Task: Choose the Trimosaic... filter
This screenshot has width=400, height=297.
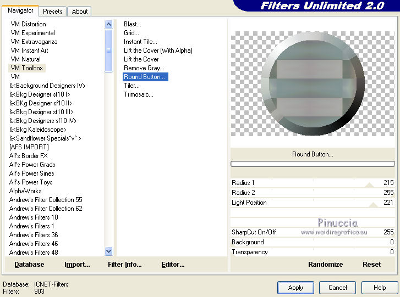Action: [139, 94]
